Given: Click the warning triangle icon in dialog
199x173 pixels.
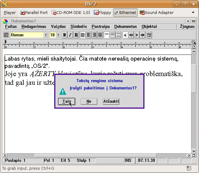Looking at the screenshot, I should [x=63, y=91].
